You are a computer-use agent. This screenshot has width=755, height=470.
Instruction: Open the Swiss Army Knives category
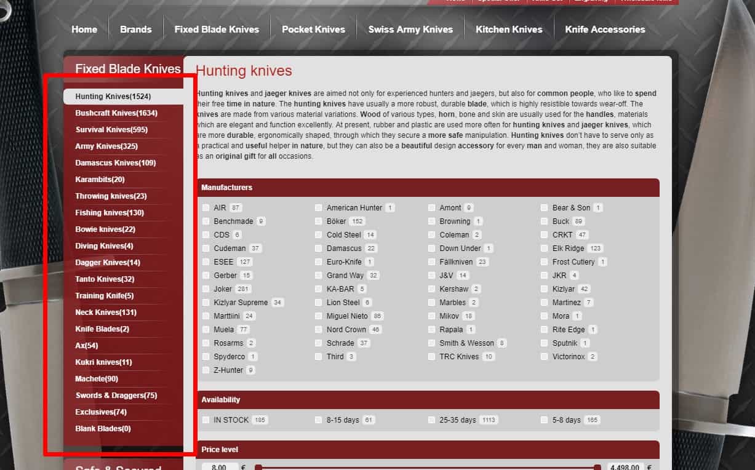[x=410, y=29]
